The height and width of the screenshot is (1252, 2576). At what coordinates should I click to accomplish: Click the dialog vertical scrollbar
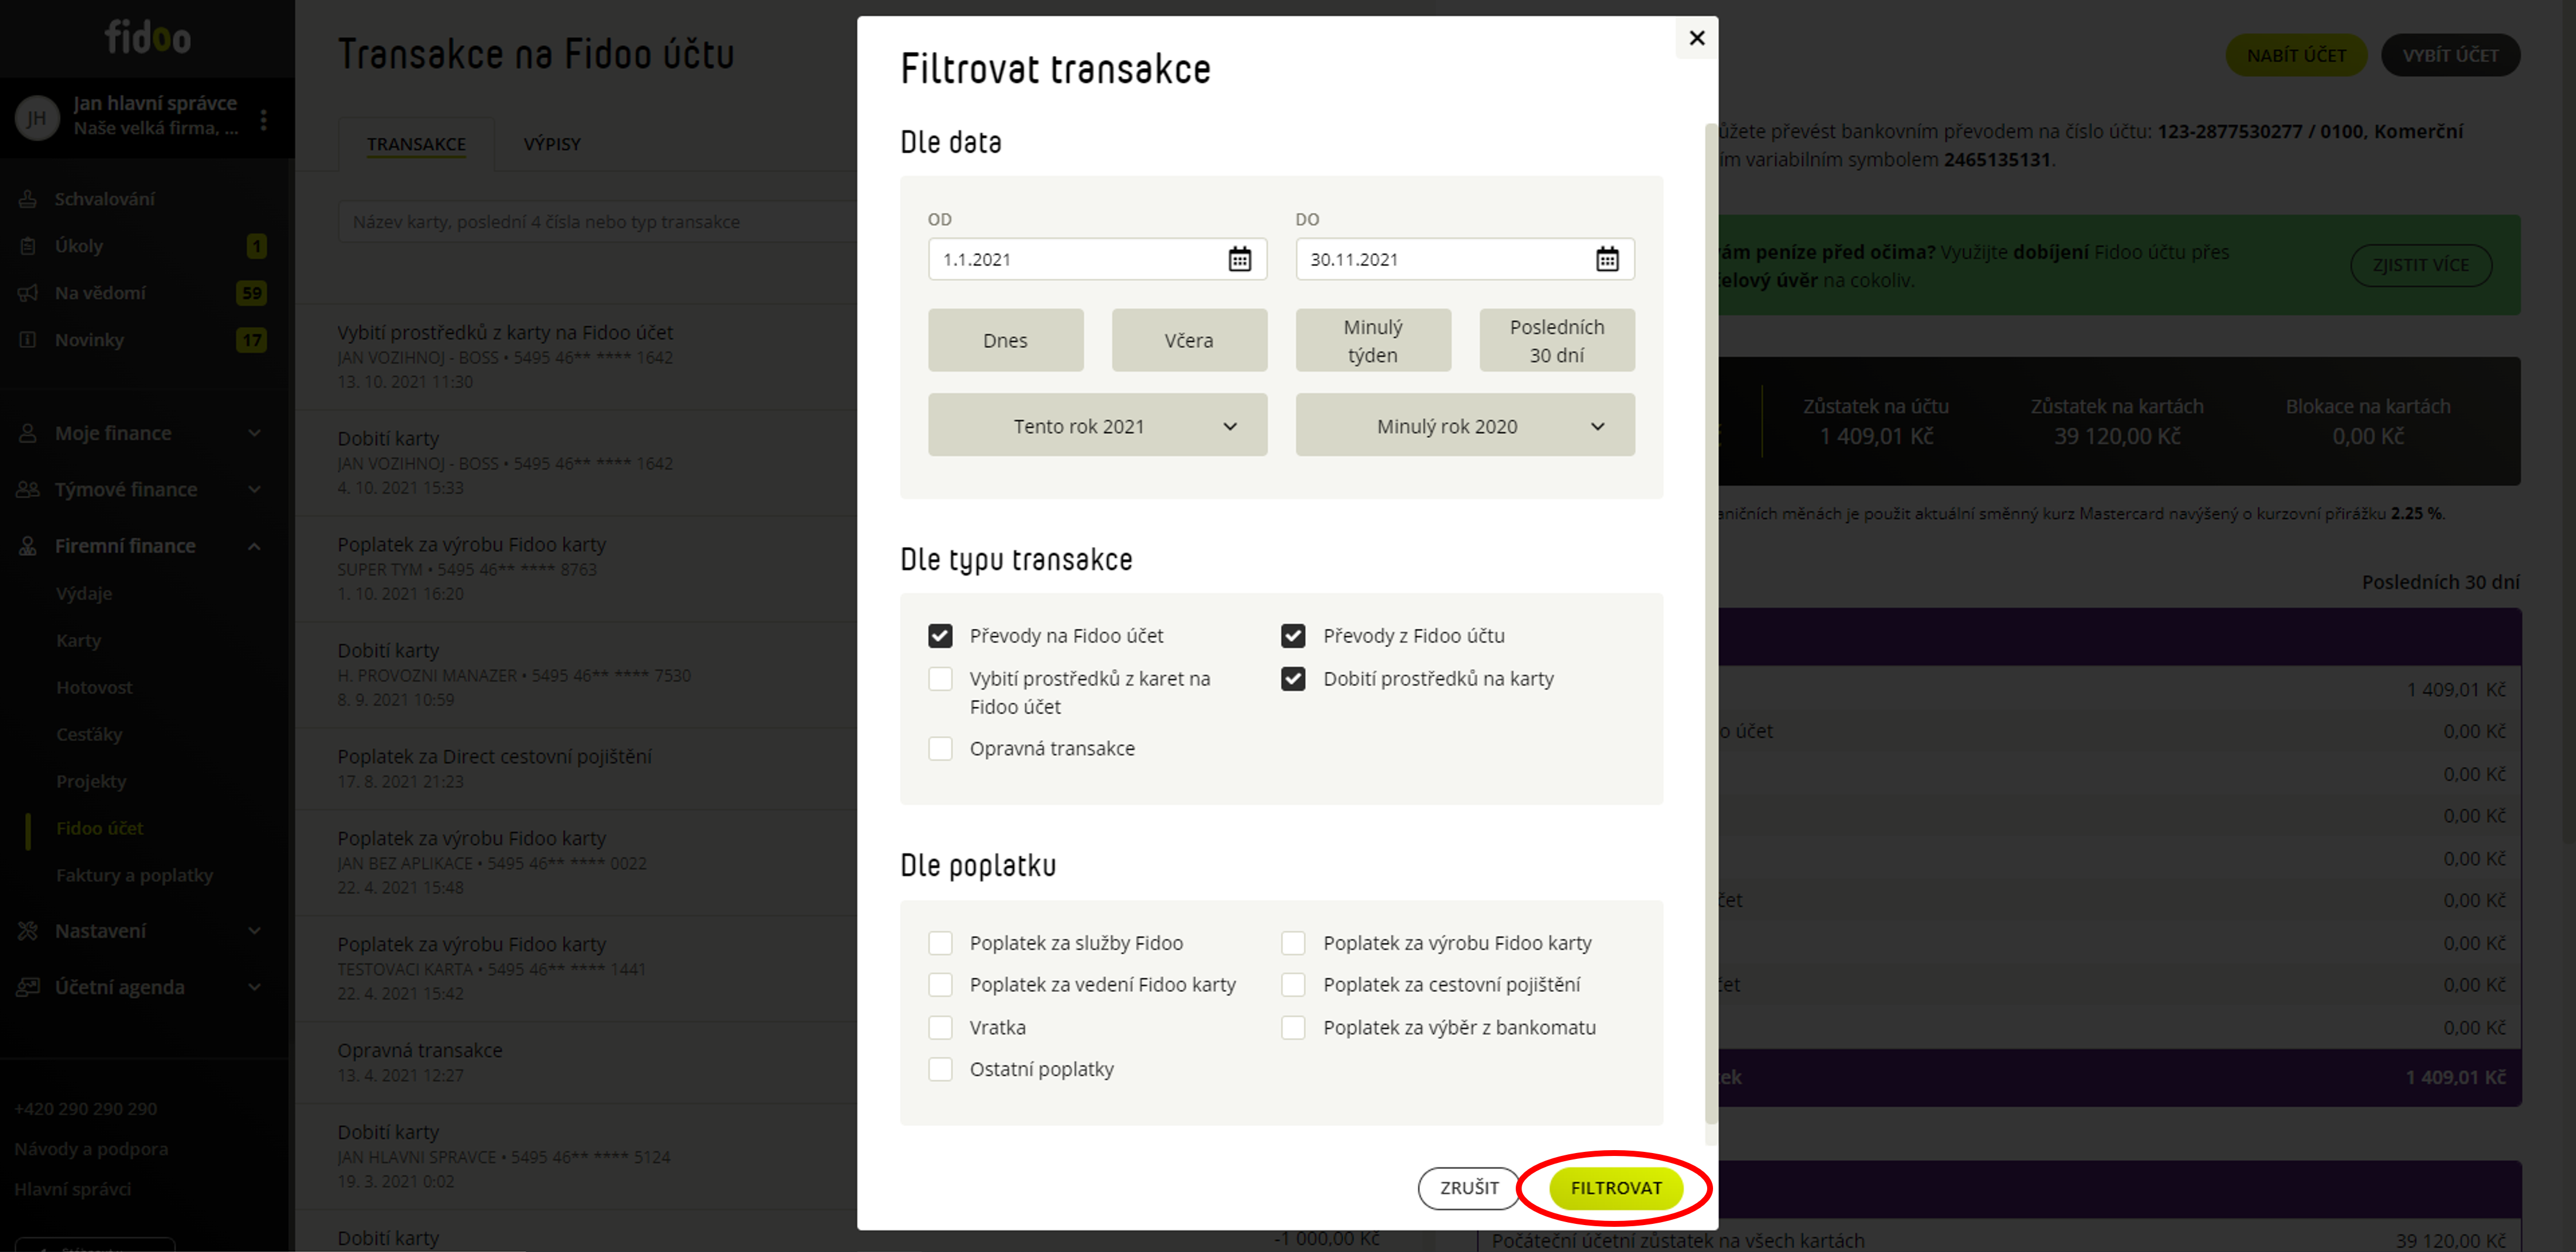1711,625
